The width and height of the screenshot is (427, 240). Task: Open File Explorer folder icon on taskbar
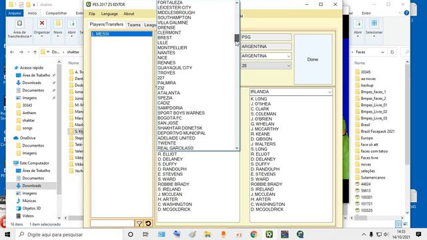click(207, 234)
